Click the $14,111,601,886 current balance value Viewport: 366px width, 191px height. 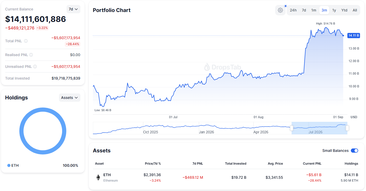(36, 19)
